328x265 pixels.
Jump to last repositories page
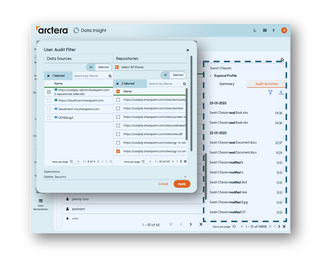(185, 162)
